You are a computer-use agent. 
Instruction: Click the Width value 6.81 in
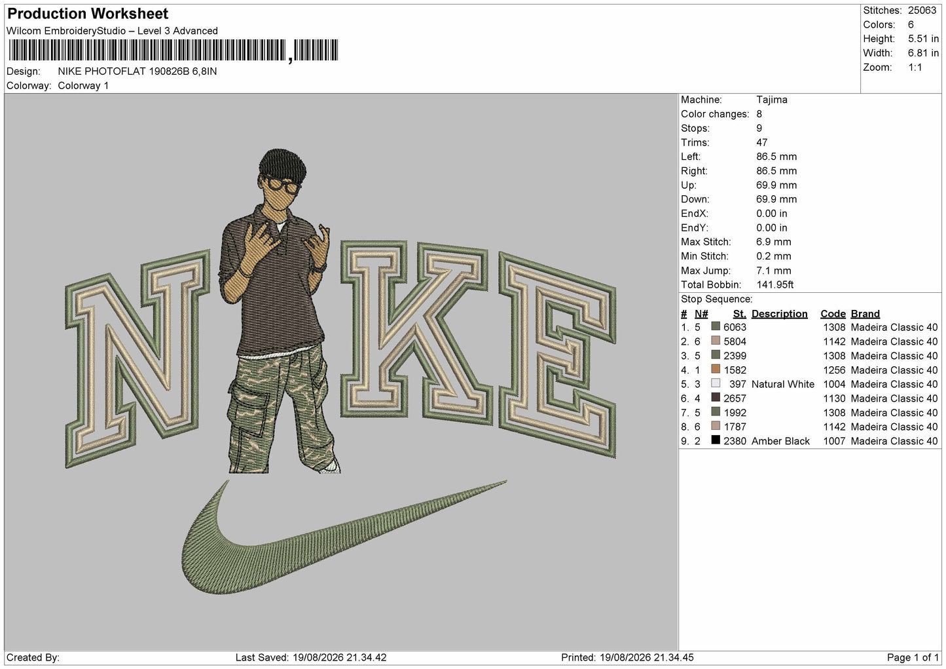pos(923,53)
